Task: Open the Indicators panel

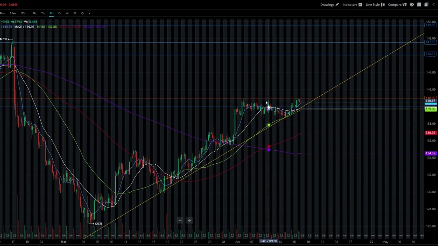Action: click(352, 4)
